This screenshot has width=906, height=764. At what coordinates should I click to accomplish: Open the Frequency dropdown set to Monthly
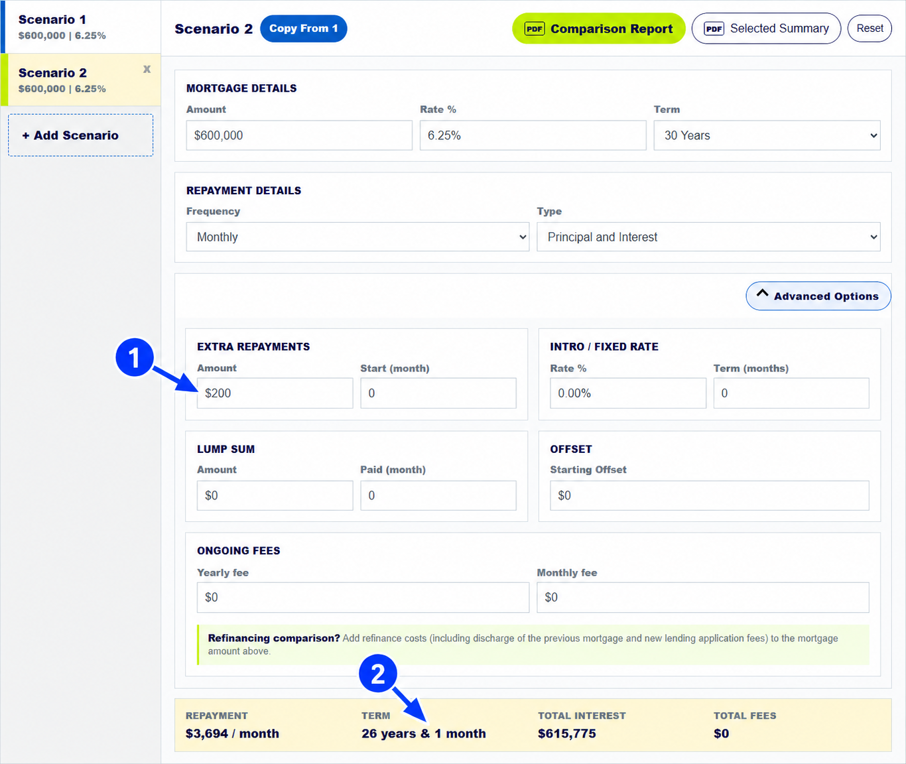(x=357, y=237)
